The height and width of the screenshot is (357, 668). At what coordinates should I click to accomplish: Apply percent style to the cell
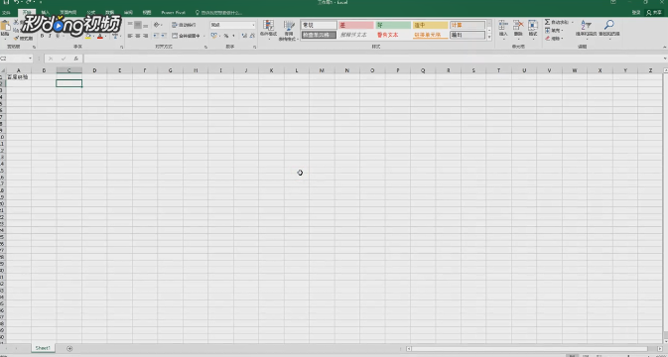coord(226,36)
